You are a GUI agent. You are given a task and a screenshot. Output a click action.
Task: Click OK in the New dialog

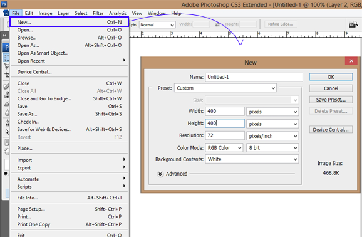(x=331, y=77)
